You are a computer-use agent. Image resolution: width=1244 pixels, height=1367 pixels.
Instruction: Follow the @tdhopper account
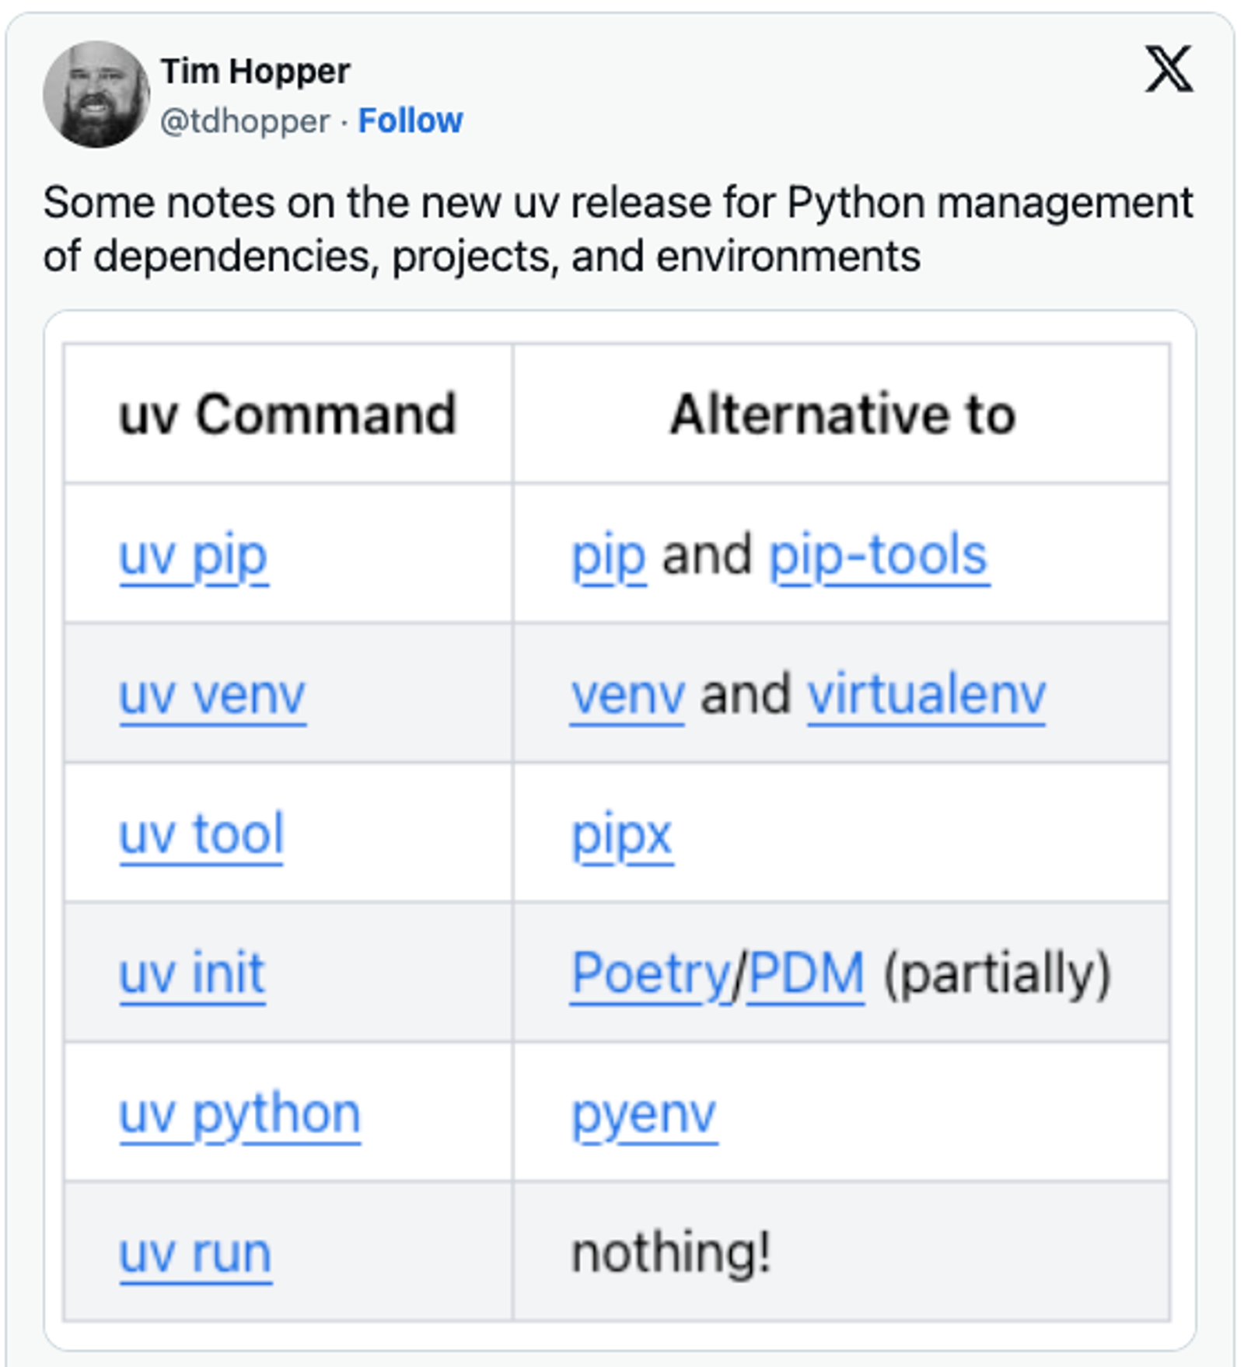pyautogui.click(x=410, y=121)
